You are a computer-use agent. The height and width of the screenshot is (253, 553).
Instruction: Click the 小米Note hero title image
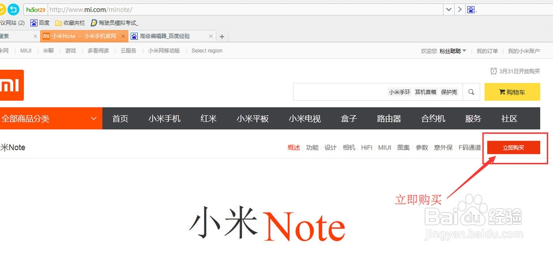click(267, 224)
